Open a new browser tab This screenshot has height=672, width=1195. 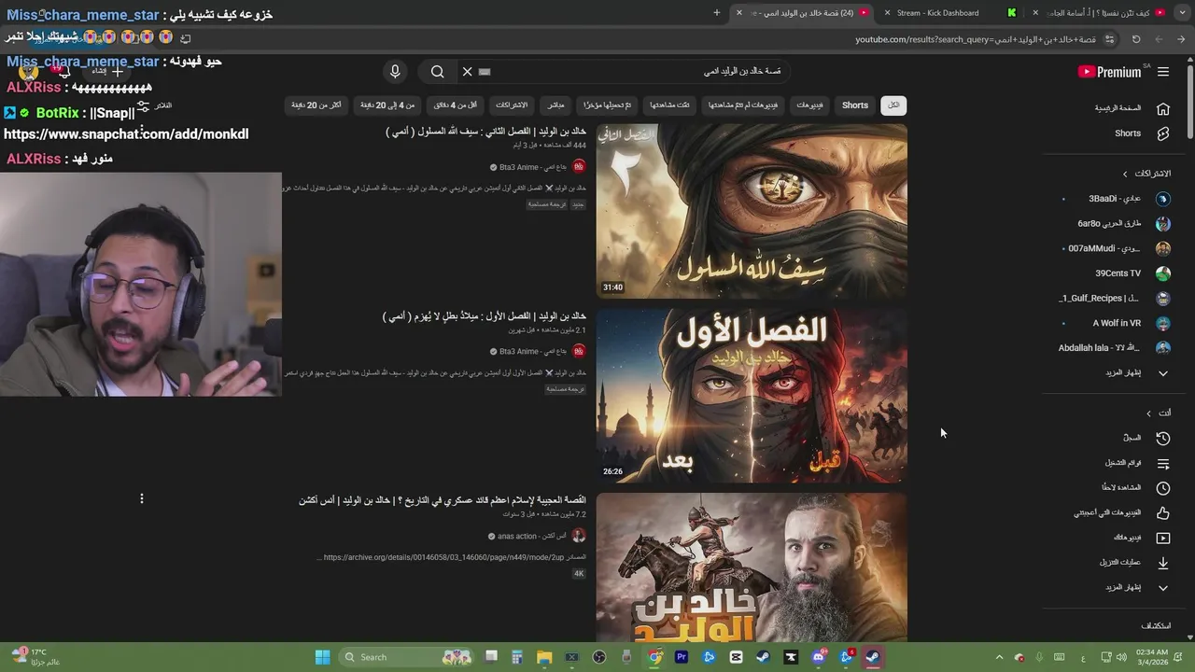(x=717, y=13)
